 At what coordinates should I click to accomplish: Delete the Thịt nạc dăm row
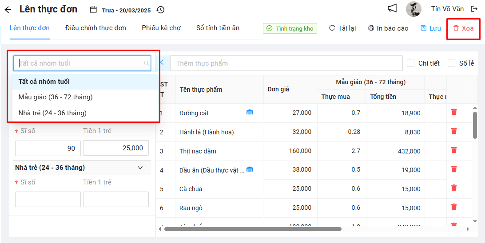(454, 150)
